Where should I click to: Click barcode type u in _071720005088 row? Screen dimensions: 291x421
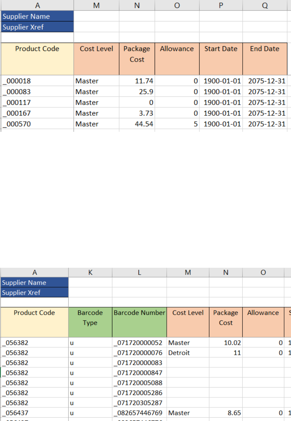click(x=90, y=383)
